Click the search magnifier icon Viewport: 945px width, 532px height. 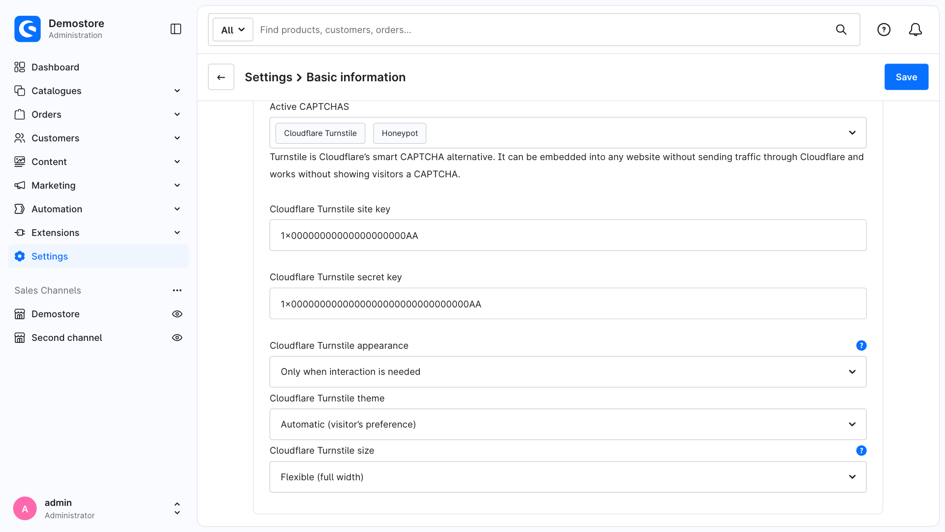[841, 30]
